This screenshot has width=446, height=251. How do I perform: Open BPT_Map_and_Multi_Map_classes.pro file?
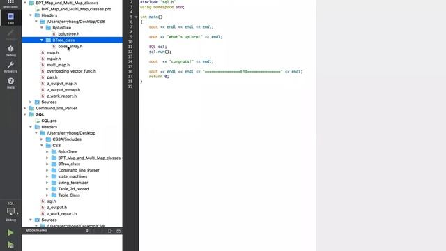(x=76, y=9)
